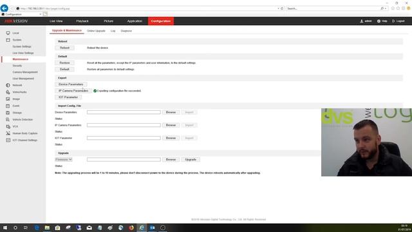Select the Upgrade & Maintenance tab

coord(67,30)
